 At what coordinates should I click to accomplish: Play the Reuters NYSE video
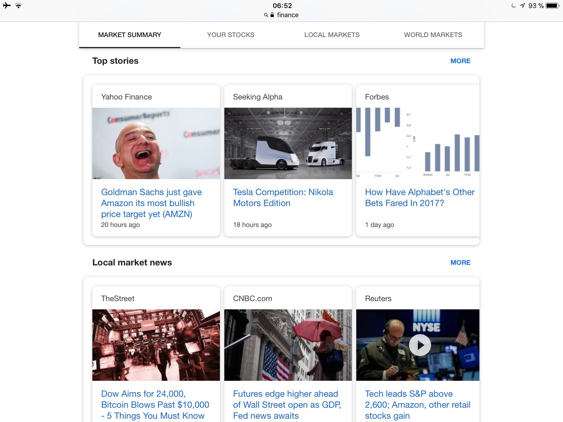420,345
